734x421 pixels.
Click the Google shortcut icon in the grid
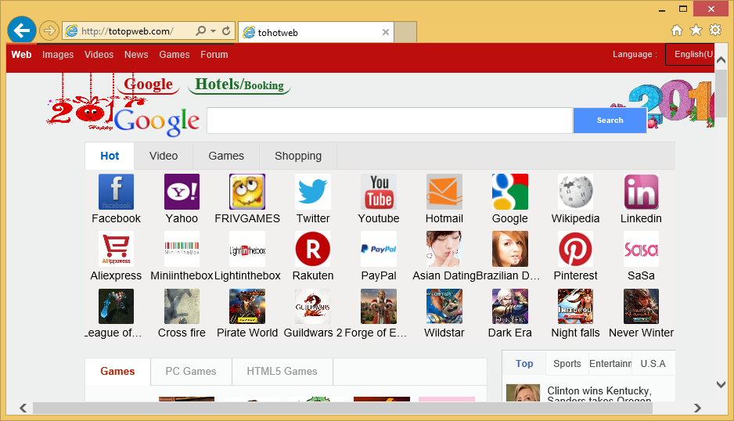[x=509, y=192]
